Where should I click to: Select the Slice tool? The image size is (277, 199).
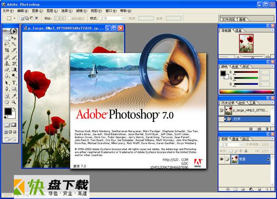pos(14,50)
